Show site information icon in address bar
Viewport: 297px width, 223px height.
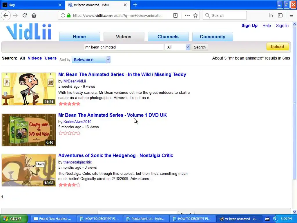click(x=63, y=16)
